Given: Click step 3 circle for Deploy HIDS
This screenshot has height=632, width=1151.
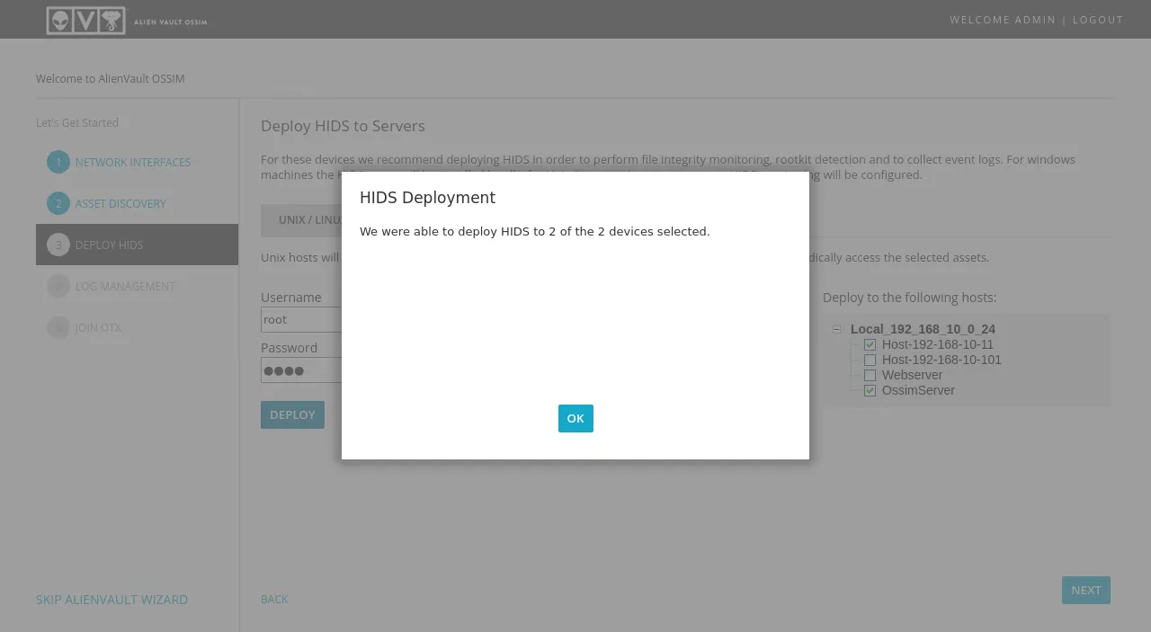Looking at the screenshot, I should pos(58,245).
